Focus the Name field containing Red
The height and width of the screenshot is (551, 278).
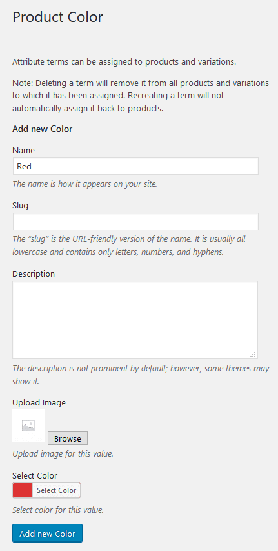135,166
